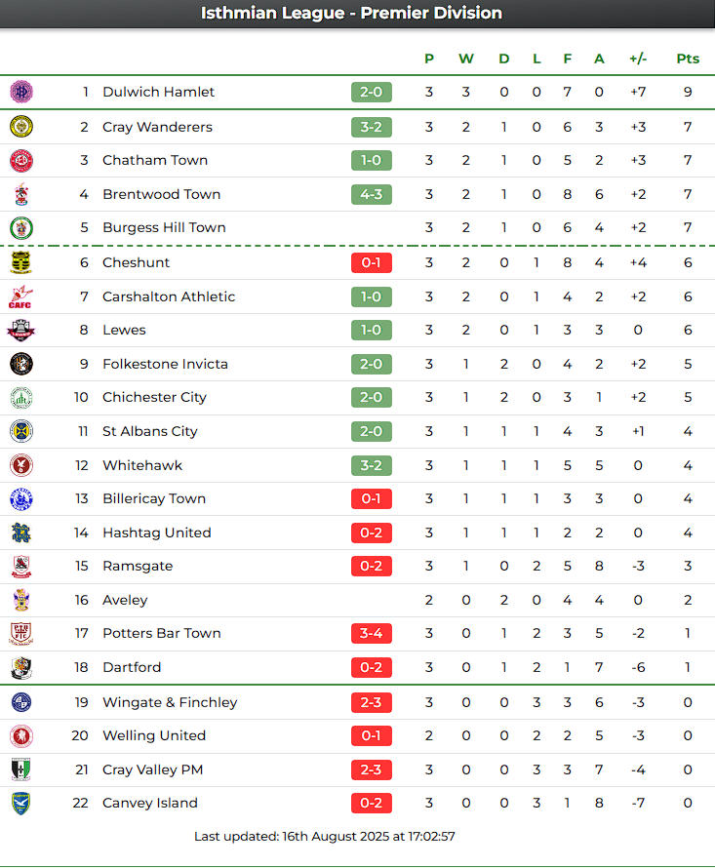The width and height of the screenshot is (715, 868).
Task: Click the Hashtag United club crest
Action: [20, 533]
